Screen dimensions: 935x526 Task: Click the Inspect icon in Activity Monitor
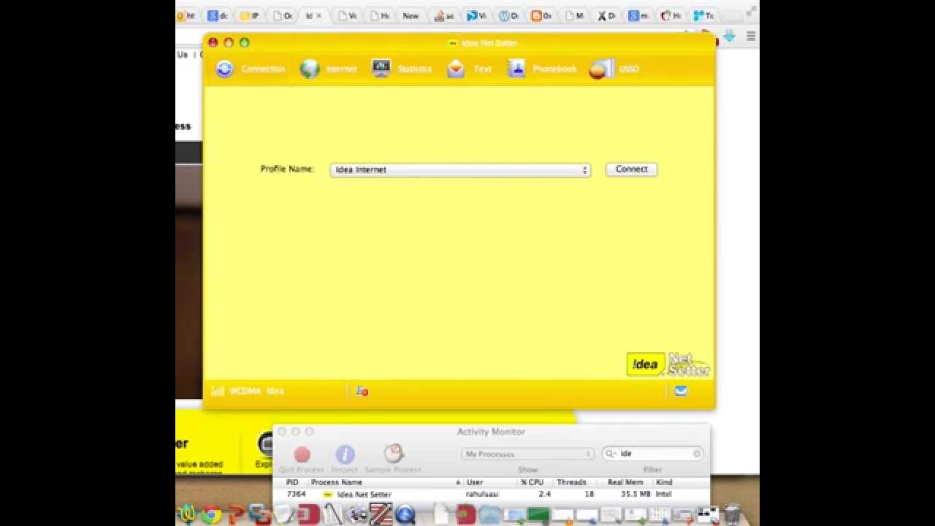click(345, 460)
